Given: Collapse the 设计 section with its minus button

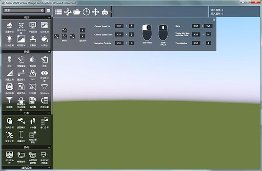Looking at the screenshot, I should pyautogui.click(x=49, y=17).
